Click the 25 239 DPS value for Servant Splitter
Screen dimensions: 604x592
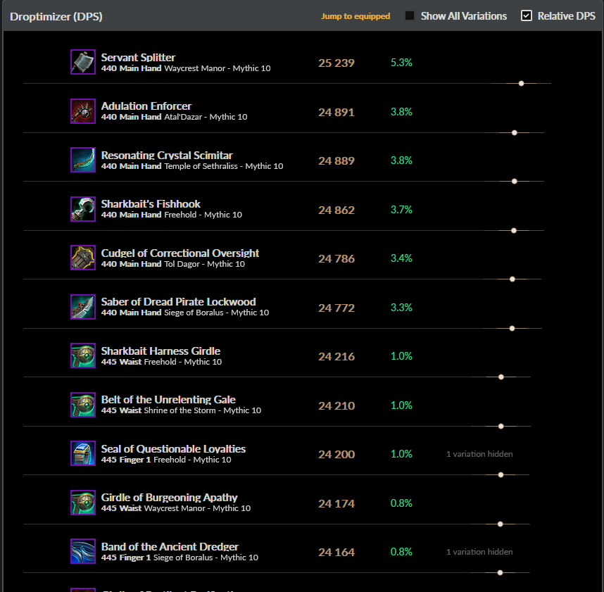click(x=336, y=63)
